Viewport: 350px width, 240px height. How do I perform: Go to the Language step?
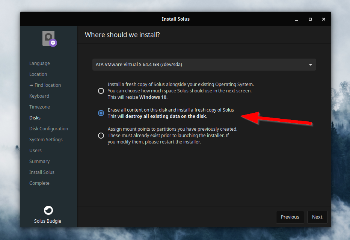(39, 63)
